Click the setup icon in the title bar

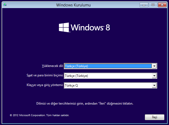click(5, 5)
